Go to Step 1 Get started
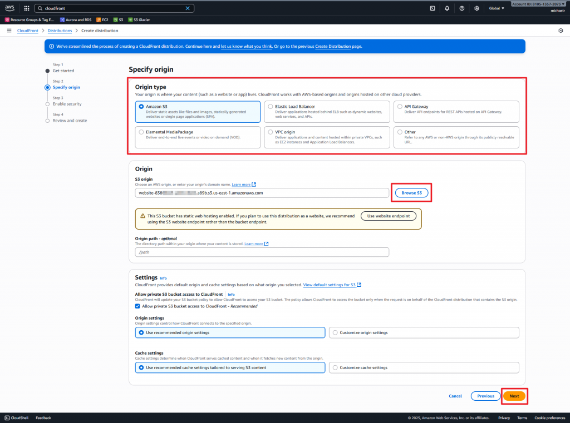The width and height of the screenshot is (570, 423). 63,71
